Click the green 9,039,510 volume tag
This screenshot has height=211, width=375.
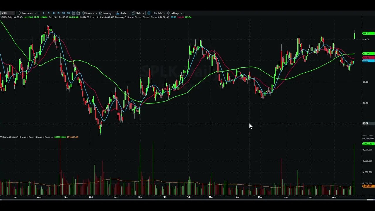tap(369, 144)
